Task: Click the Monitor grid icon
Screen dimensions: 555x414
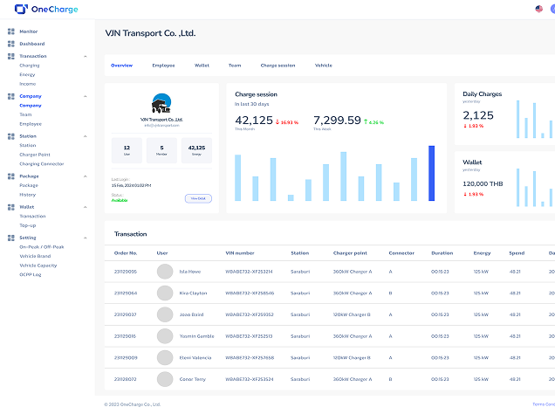Action: (11, 31)
